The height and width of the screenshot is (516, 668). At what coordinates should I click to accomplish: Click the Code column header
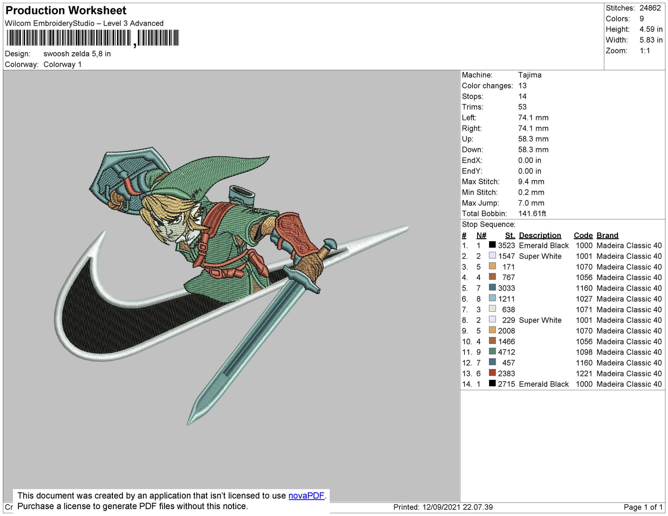pyautogui.click(x=583, y=235)
